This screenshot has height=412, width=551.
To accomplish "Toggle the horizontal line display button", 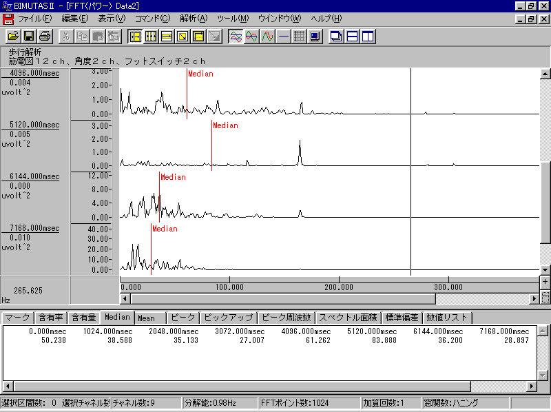I will [x=283, y=36].
